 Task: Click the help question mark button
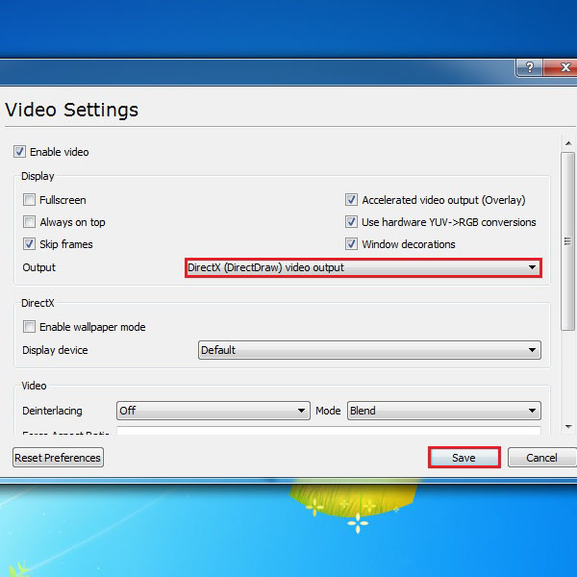pos(529,67)
